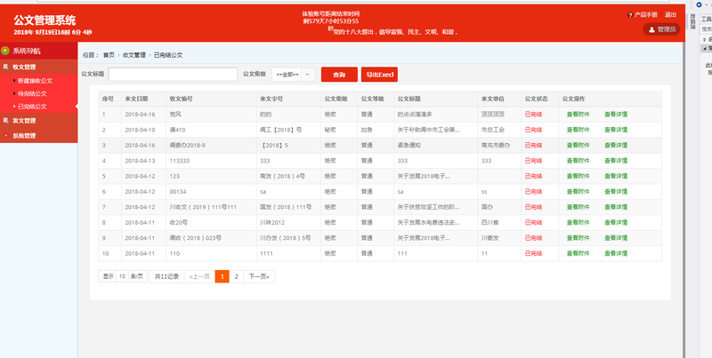The height and width of the screenshot is (358, 712).
Task: Click the document icon beside 发文管理
Action: point(6,121)
